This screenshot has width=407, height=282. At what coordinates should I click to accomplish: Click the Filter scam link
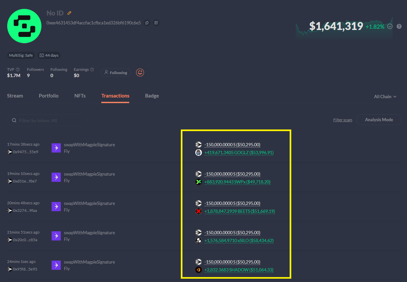[343, 120]
